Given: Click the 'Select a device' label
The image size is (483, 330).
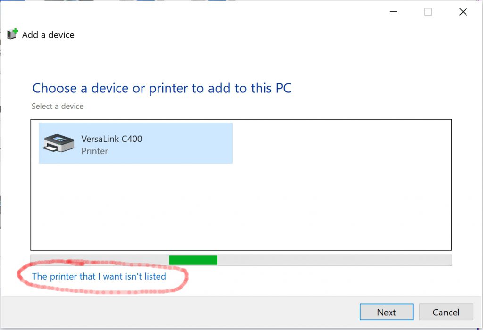Looking at the screenshot, I should [x=58, y=106].
